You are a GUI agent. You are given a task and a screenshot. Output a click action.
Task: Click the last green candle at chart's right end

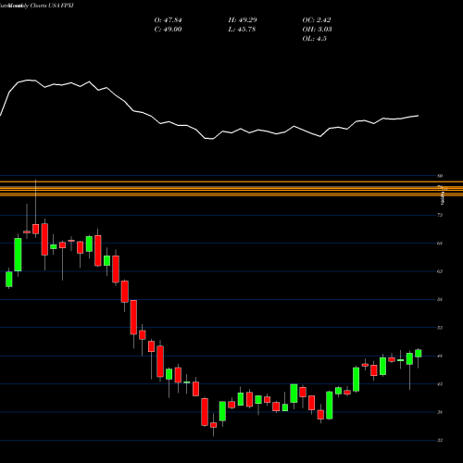point(419,354)
